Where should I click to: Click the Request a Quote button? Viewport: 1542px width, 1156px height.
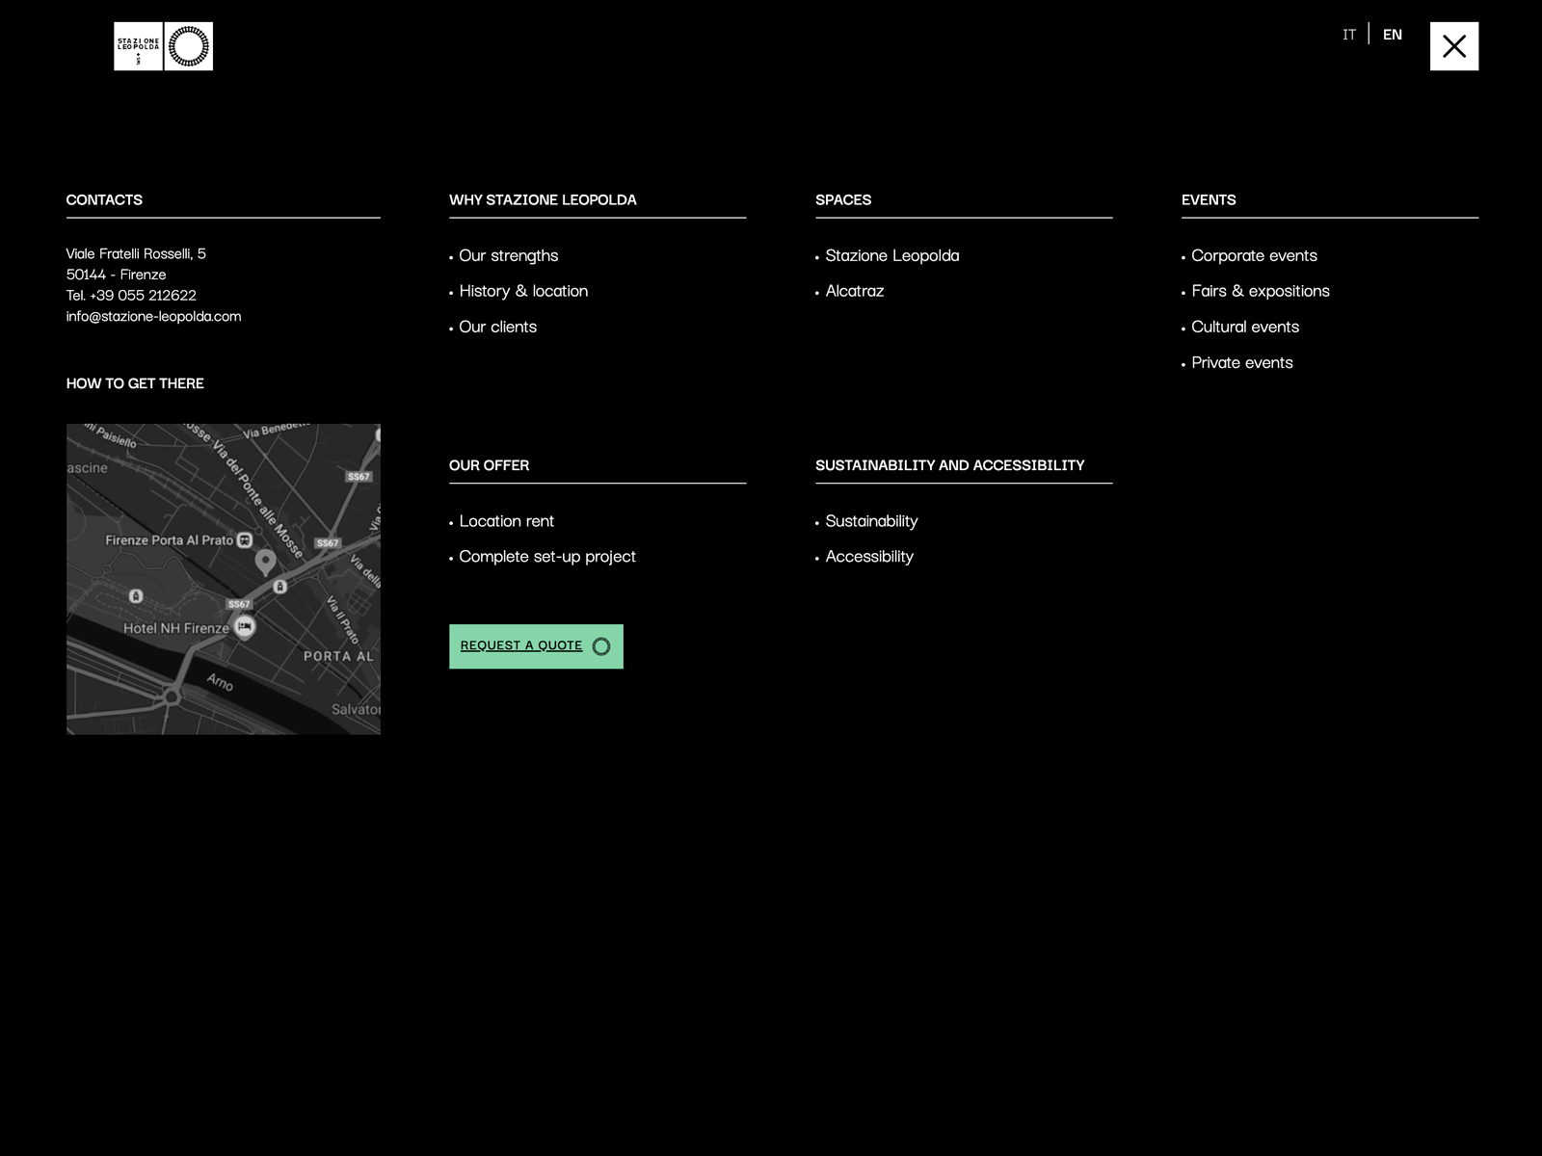pos(536,646)
